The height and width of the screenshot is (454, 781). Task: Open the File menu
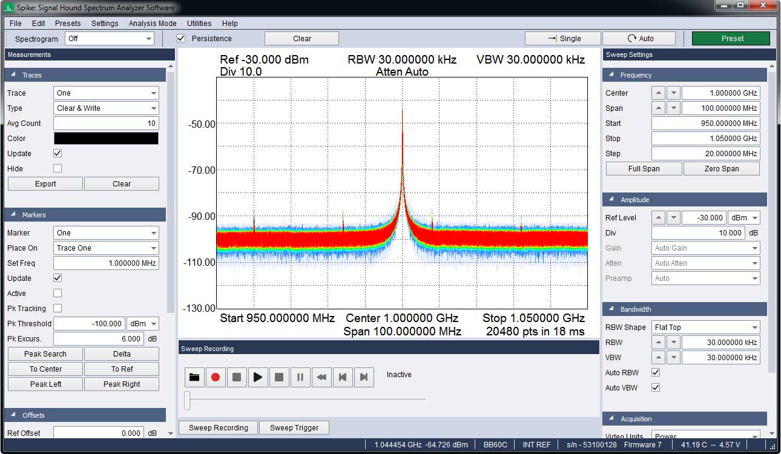[16, 24]
